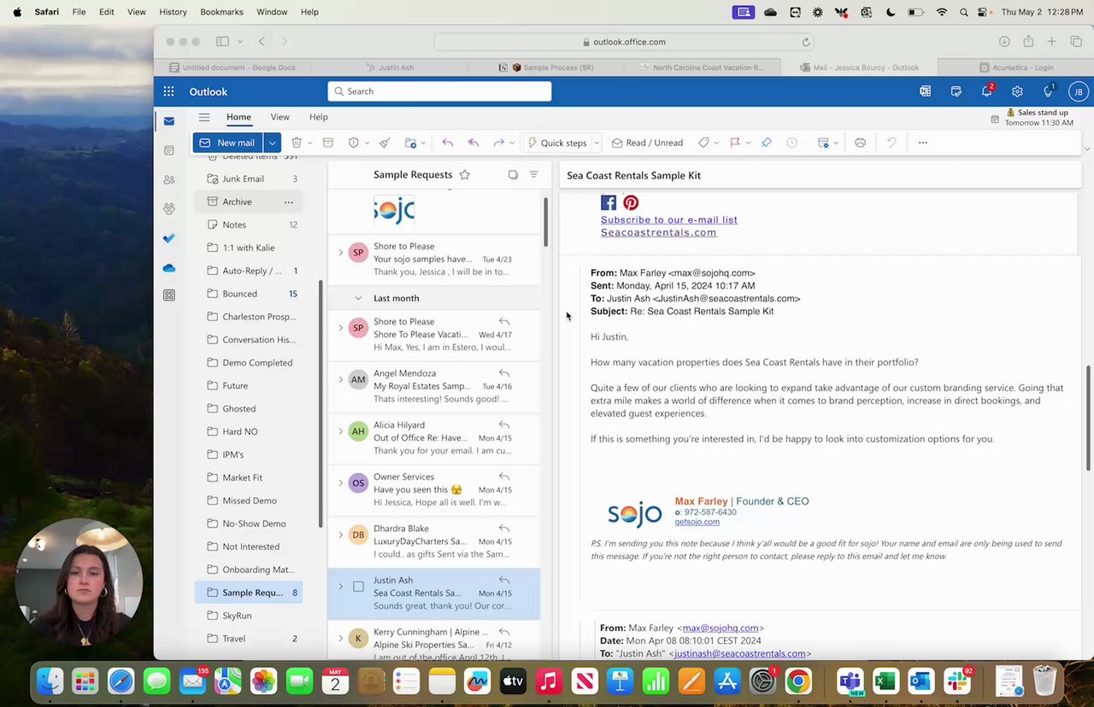Click the Report shield icon
The width and height of the screenshot is (1094, 707).
click(354, 143)
